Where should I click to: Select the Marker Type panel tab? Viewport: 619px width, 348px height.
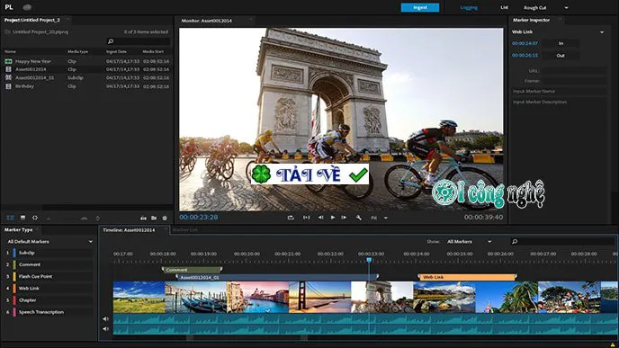(x=19, y=229)
